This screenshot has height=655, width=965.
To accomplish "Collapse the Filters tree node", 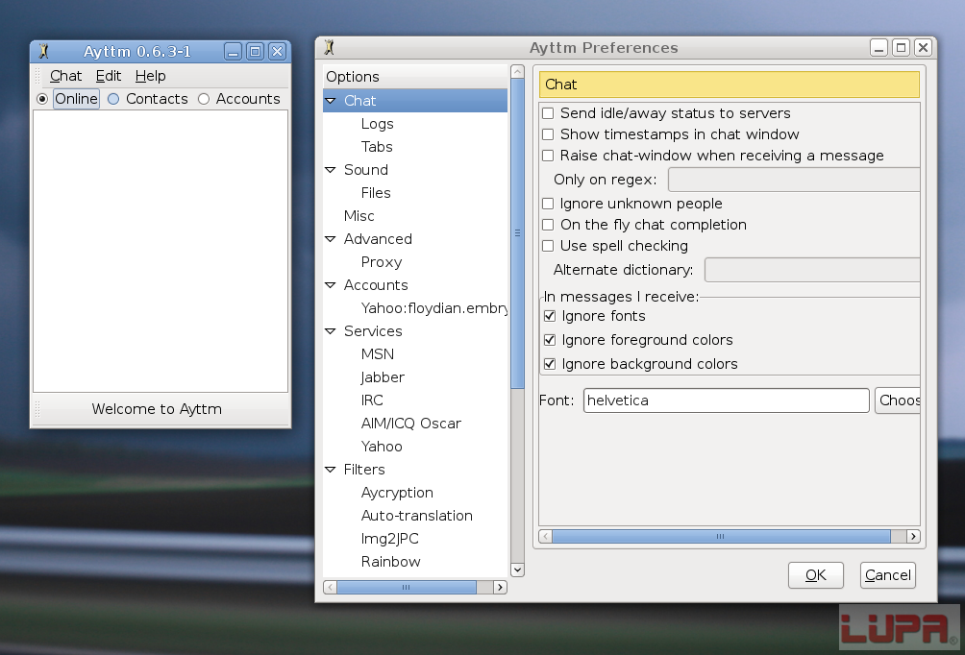I will tap(331, 470).
